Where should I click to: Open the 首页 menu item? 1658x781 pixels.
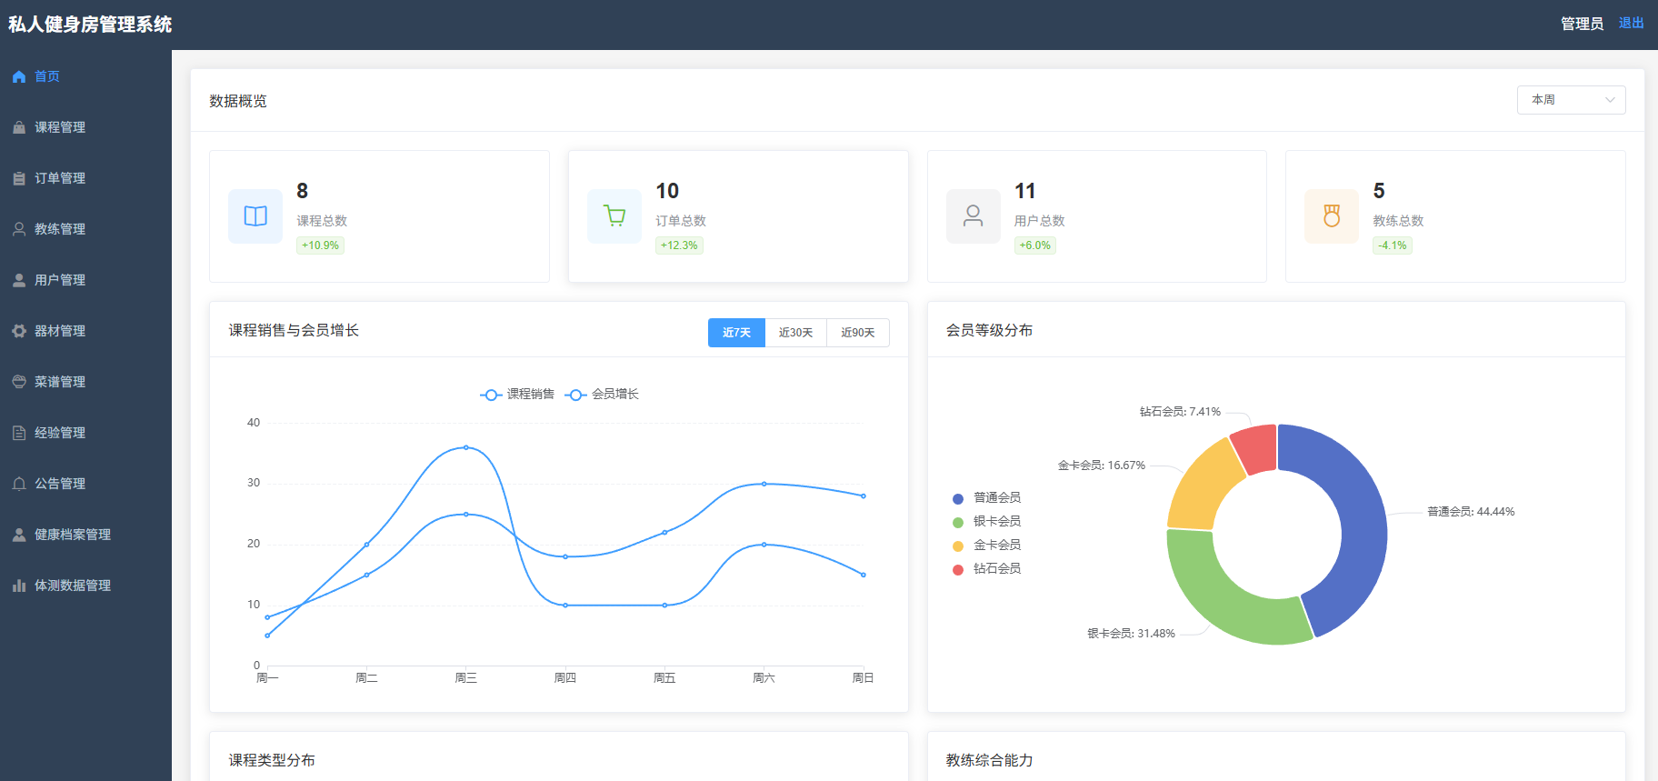(85, 76)
